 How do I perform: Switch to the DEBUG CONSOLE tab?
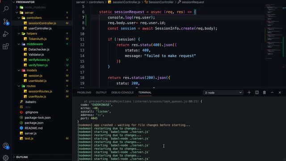pos(122,93)
